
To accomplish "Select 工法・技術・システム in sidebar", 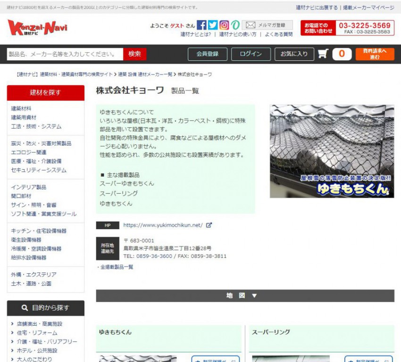I will pos(36,126).
